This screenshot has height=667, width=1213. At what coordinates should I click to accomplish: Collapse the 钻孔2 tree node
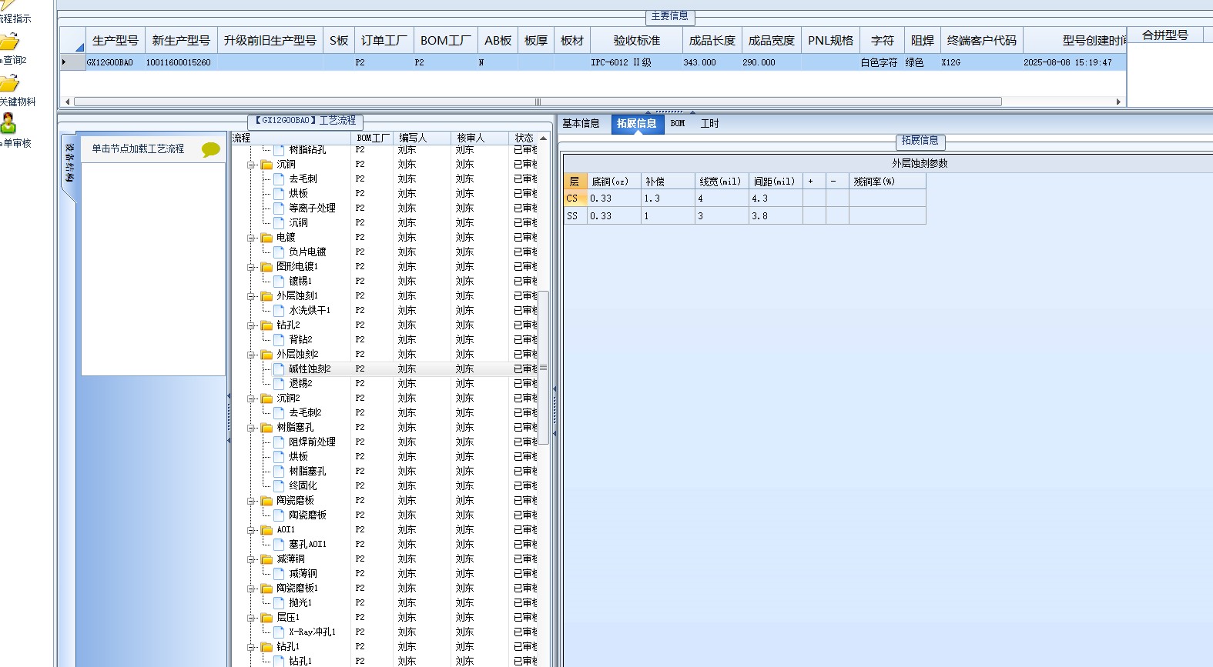[x=251, y=325]
